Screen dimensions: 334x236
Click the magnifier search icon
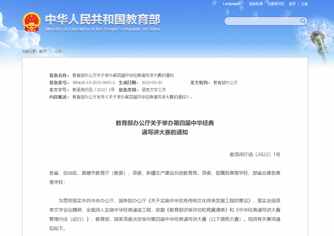(303, 21)
